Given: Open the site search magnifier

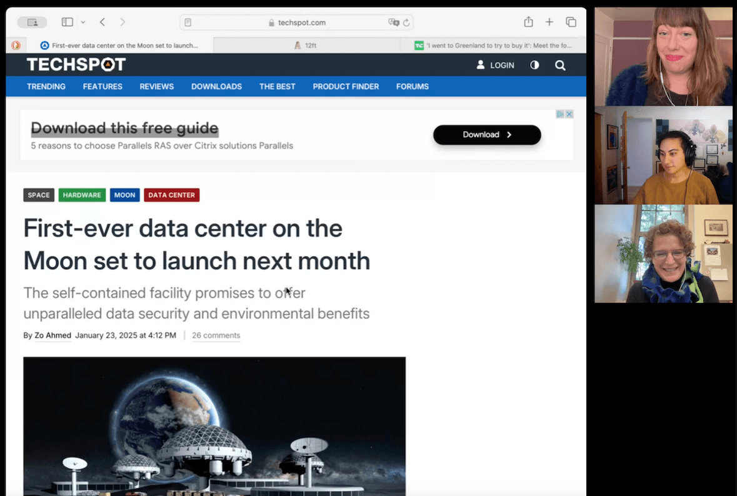Looking at the screenshot, I should coord(560,66).
